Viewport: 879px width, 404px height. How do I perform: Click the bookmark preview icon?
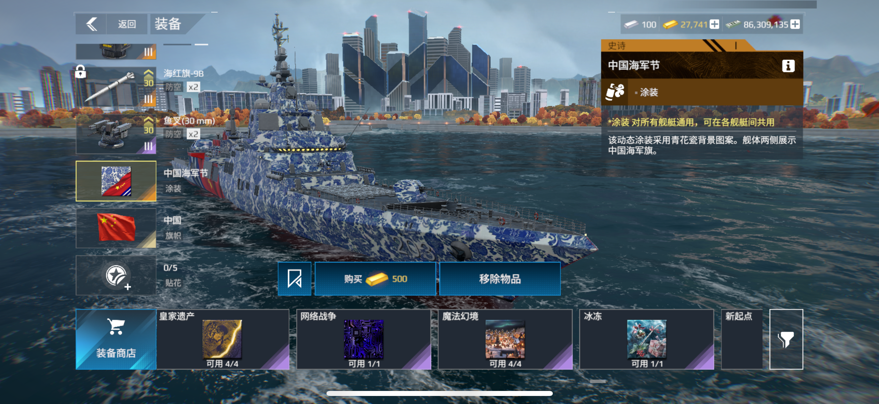coord(294,278)
